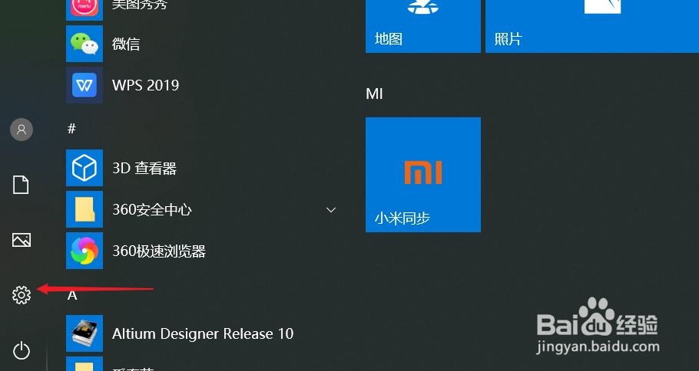
Task: Open the 美图秀秀 app icon
Action: (x=84, y=10)
